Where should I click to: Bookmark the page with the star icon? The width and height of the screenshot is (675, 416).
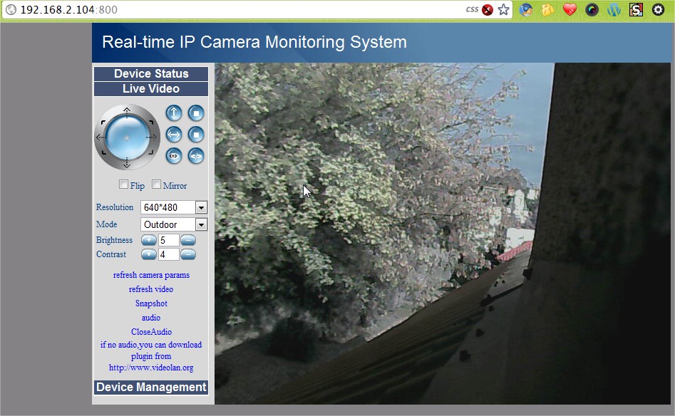tap(503, 10)
